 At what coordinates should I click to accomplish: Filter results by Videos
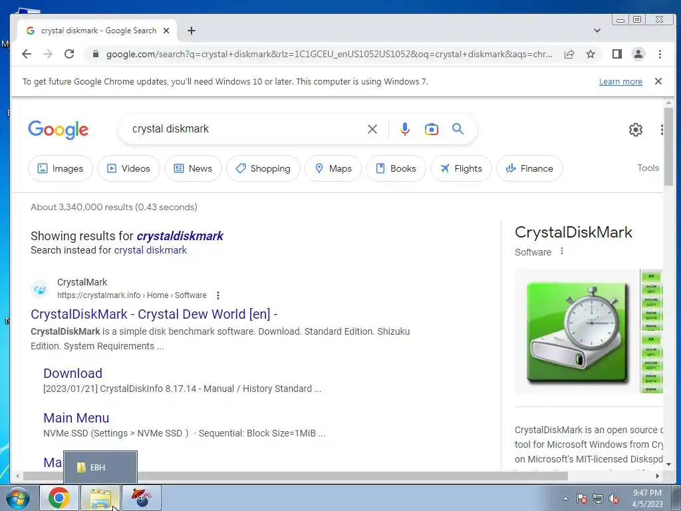coord(128,168)
